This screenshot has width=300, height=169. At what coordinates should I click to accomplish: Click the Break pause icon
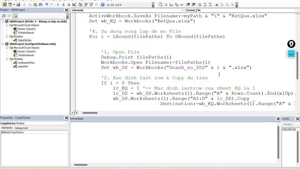(x=63, y=5)
